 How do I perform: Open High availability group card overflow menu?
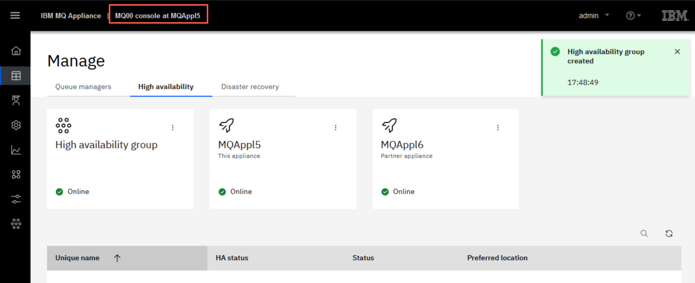[173, 128]
